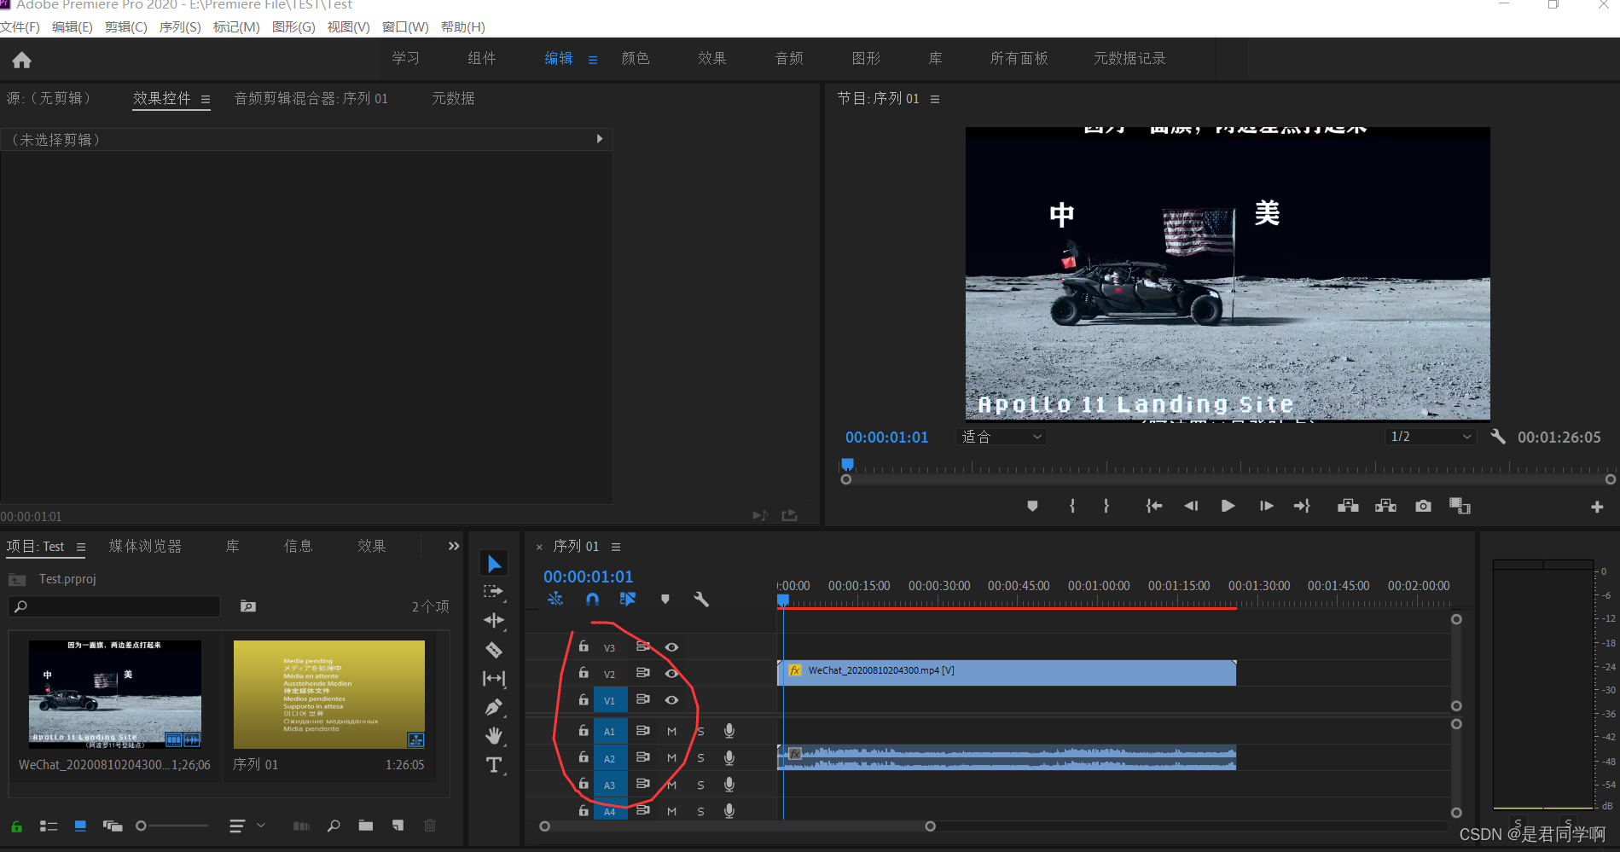Open the 编辑 workspace menu icon
The height and width of the screenshot is (852, 1620).
tap(593, 60)
